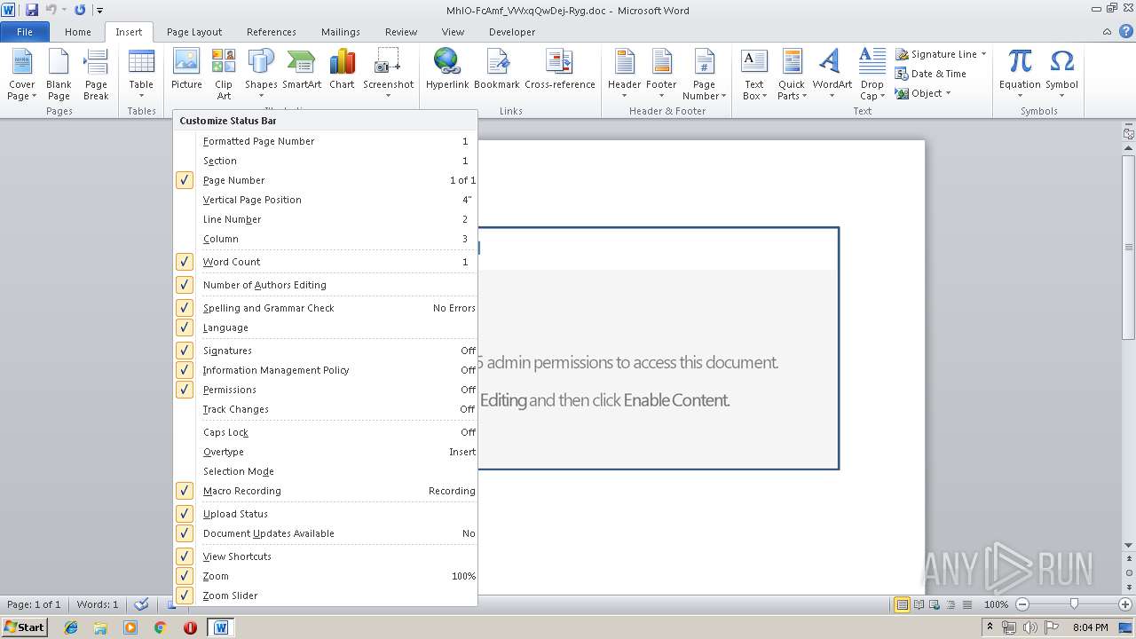Click the proofing check icon in status bar
Image resolution: width=1136 pixels, height=639 pixels.
[141, 604]
